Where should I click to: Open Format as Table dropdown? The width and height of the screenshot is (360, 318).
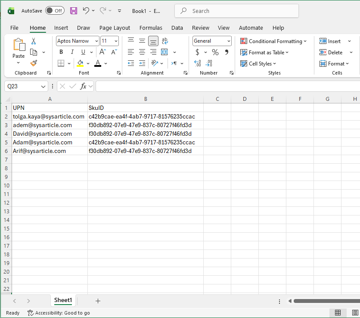264,53
